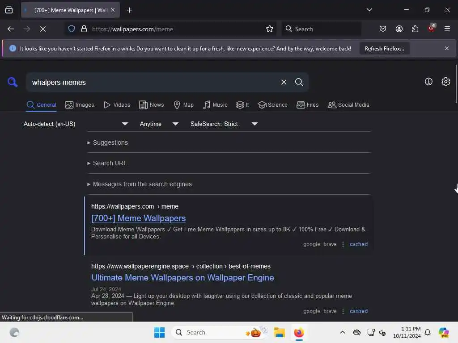This screenshot has width=458, height=343.
Task: Switch to the Images tab
Action: [80, 105]
